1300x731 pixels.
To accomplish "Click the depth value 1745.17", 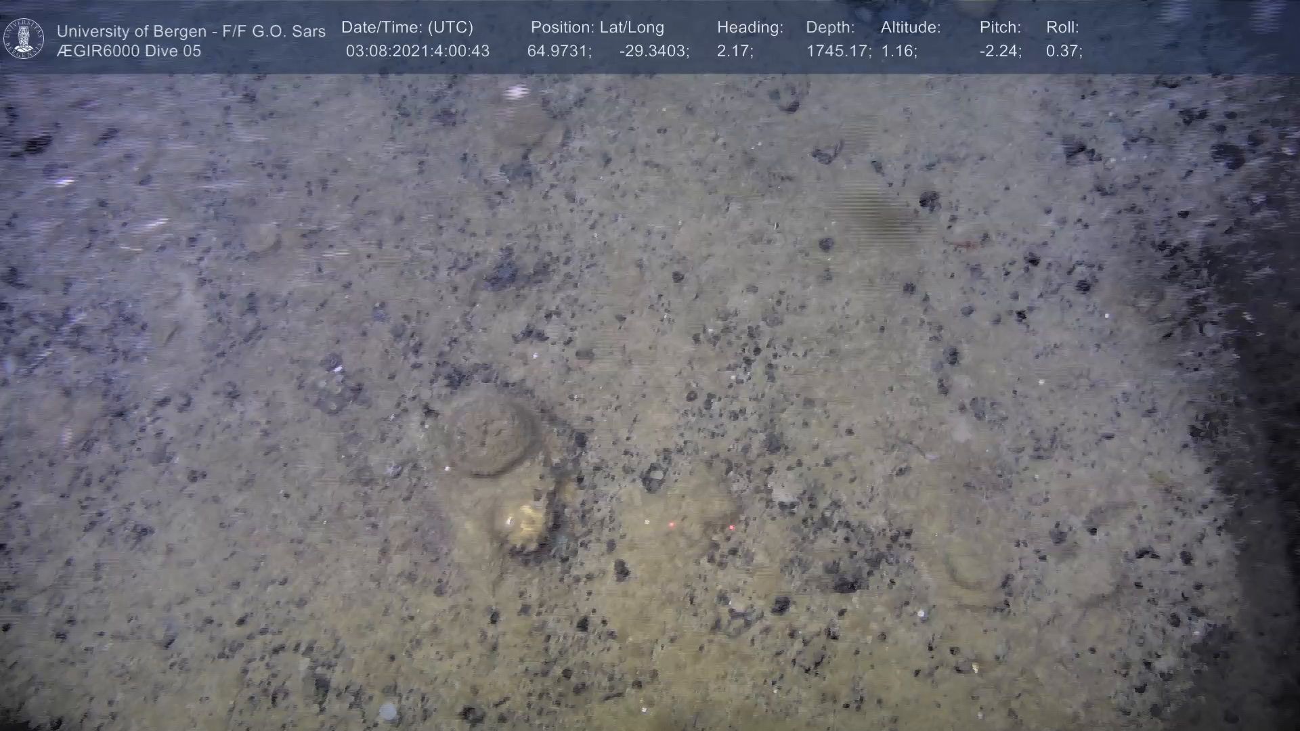I will pyautogui.click(x=838, y=51).
